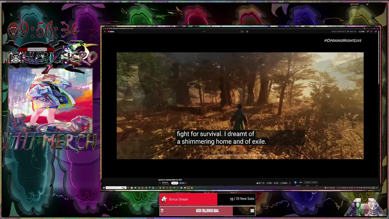Start voice search with the microphone icon
The width and height of the screenshot is (389, 219).
(x=247, y=31)
